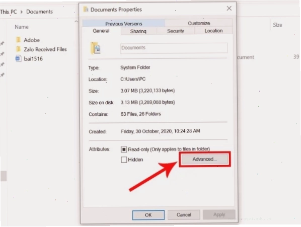Screen dimensions: 301x227
Task: Close the Documents Properties dialog
Action: [x=229, y=8]
